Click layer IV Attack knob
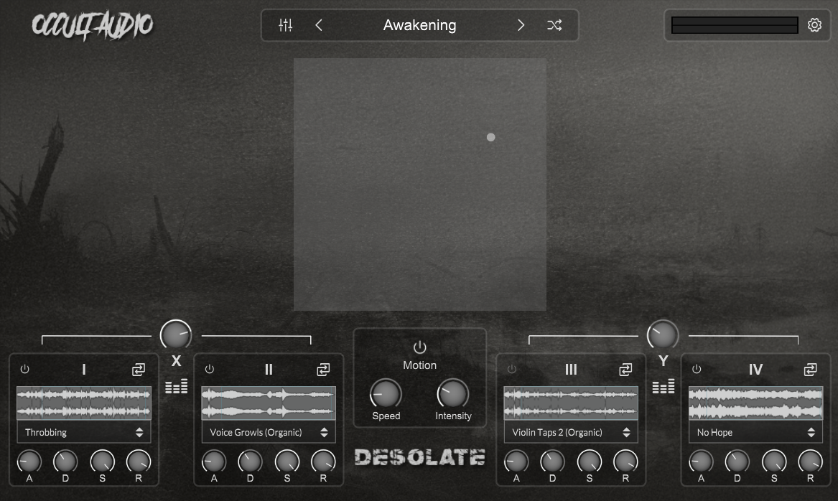Viewport: 838px width, 501px height. (x=701, y=462)
